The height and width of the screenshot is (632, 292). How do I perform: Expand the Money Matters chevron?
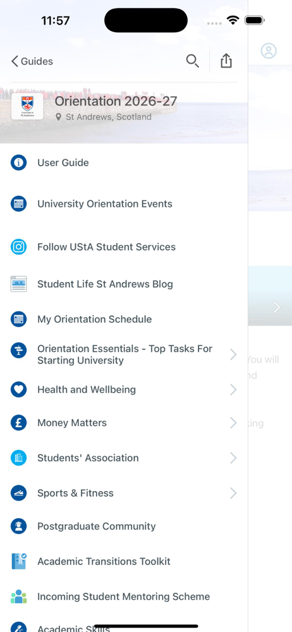coord(233,423)
